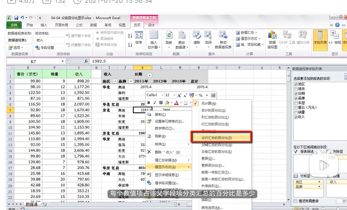The height and width of the screenshot is (210, 347).
Task: Click the fill color yellow swatch button
Action: (x=167, y=103)
